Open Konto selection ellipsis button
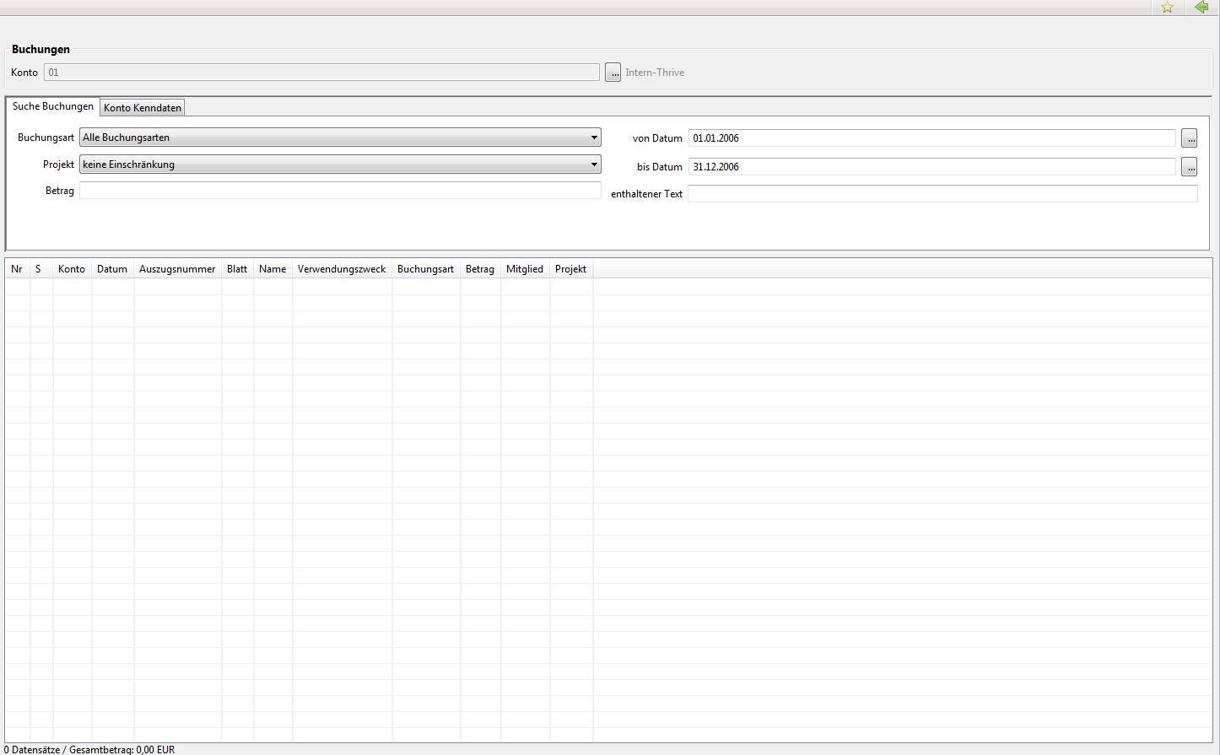 coord(613,73)
